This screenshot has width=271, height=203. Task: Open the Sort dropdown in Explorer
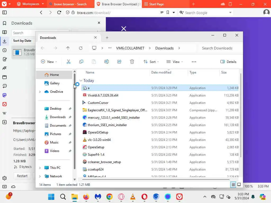(151, 62)
